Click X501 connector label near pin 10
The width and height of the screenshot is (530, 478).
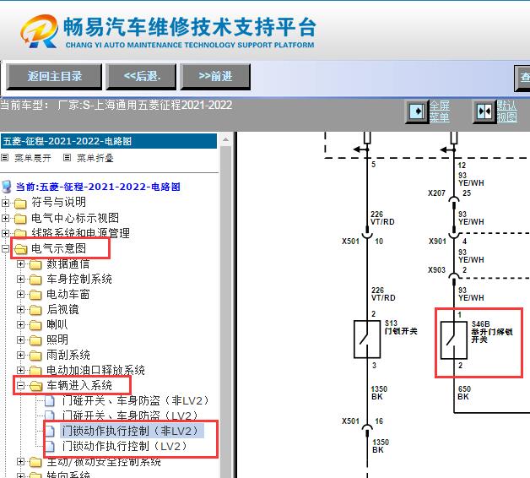pos(350,242)
